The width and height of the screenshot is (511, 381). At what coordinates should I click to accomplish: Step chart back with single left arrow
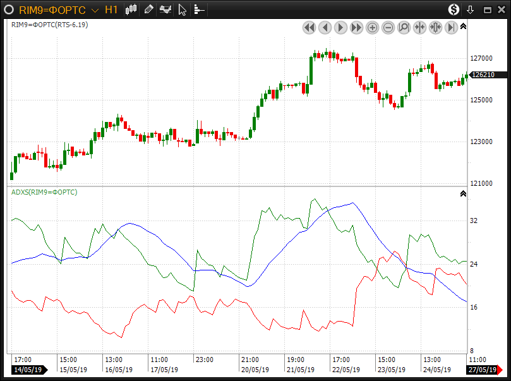[325, 27]
